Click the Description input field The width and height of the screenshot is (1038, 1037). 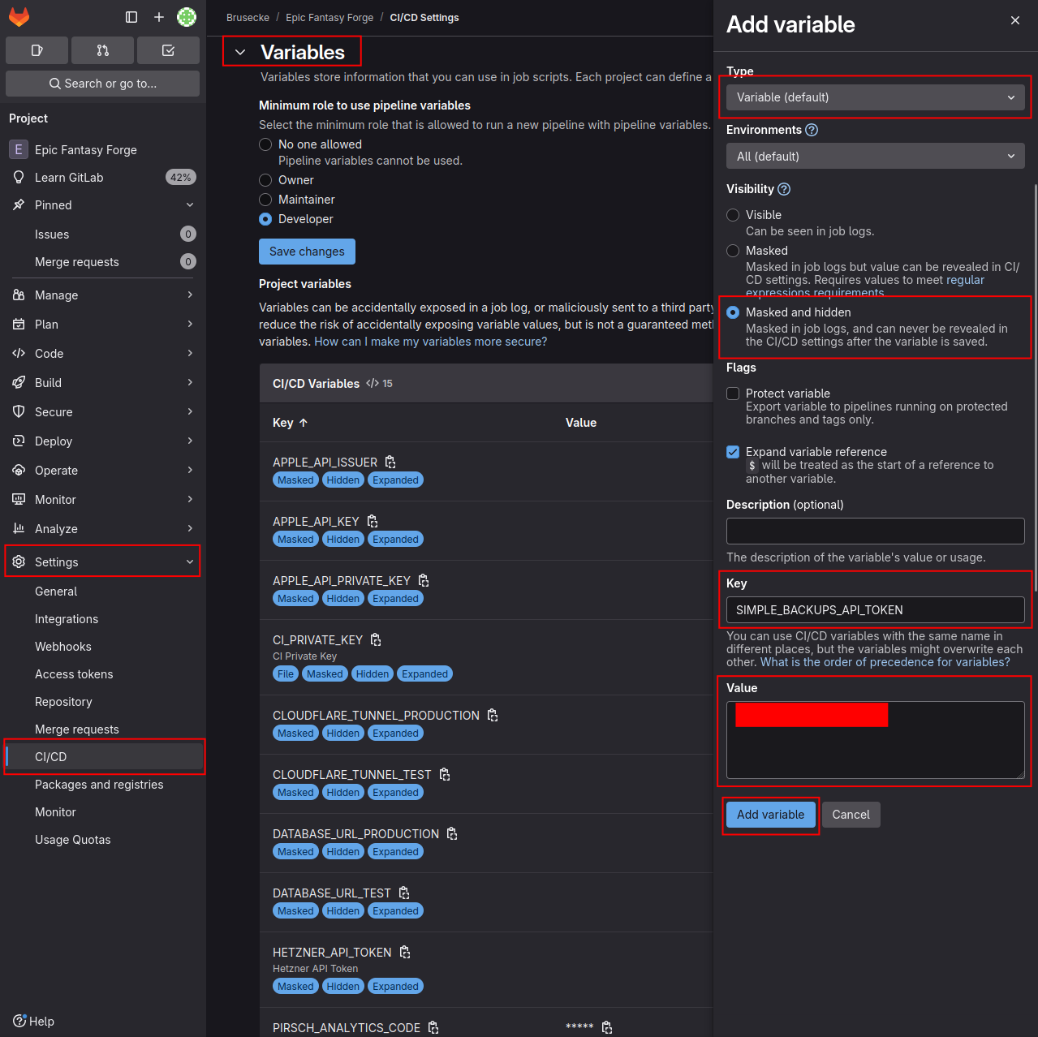click(875, 531)
